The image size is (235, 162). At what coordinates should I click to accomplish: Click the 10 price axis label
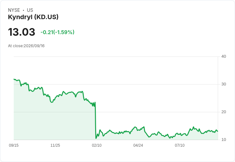(x=224, y=140)
